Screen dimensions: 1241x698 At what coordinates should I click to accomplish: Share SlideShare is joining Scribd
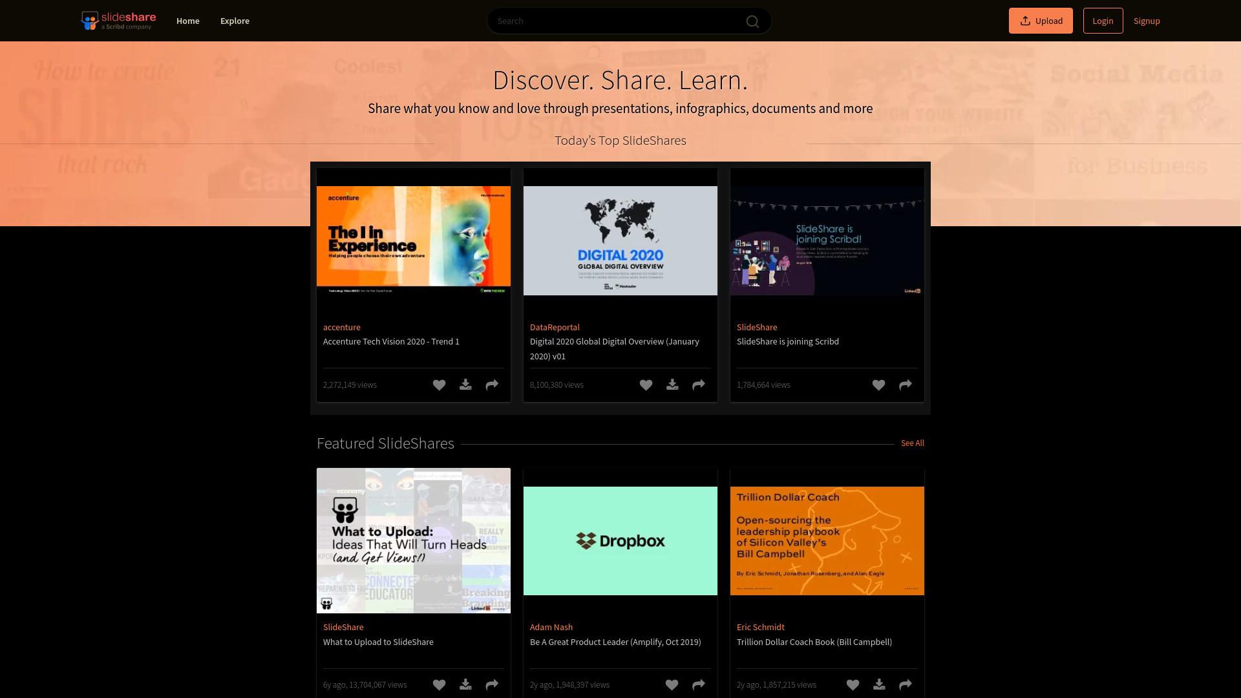click(906, 385)
